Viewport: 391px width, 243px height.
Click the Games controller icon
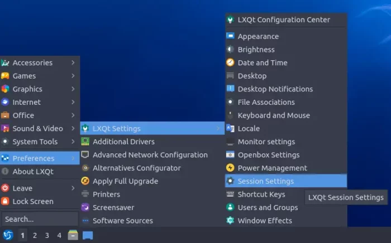click(5, 76)
